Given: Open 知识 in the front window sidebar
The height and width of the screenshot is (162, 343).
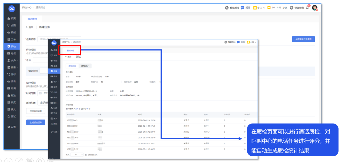Looking at the screenshot, I should 54,103.
